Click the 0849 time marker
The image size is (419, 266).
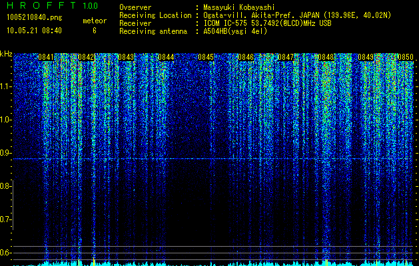pos(366,57)
